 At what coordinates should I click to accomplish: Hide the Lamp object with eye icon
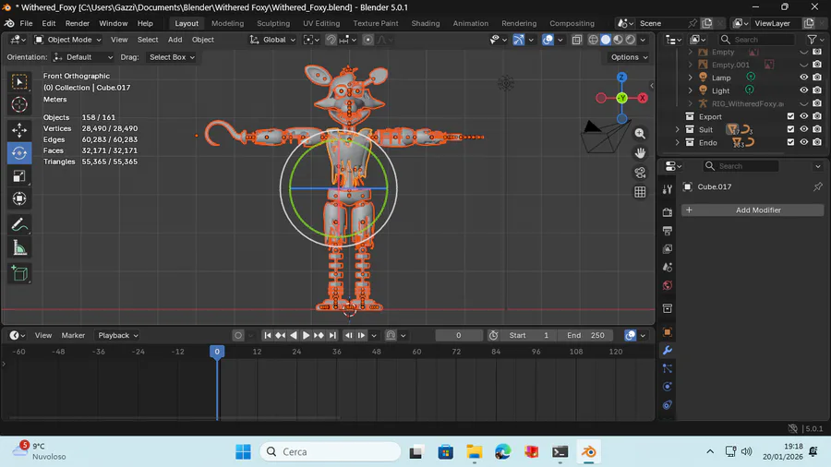pyautogui.click(x=804, y=78)
